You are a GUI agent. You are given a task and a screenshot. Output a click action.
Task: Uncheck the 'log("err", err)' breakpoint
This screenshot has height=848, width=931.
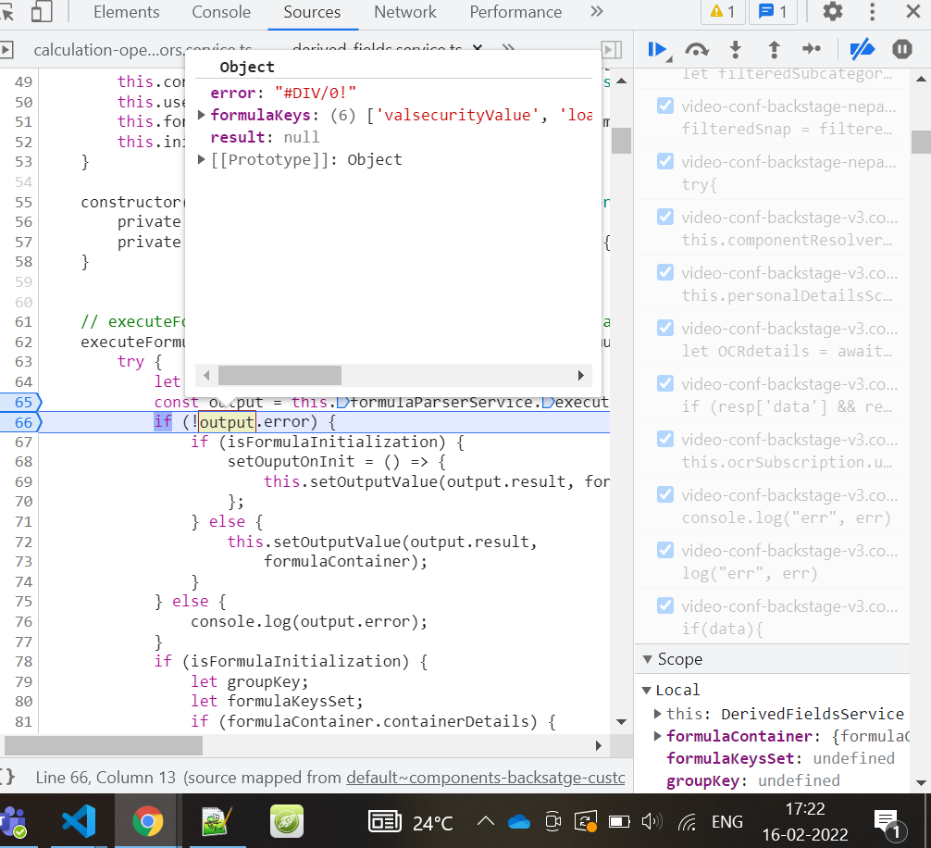(x=665, y=551)
